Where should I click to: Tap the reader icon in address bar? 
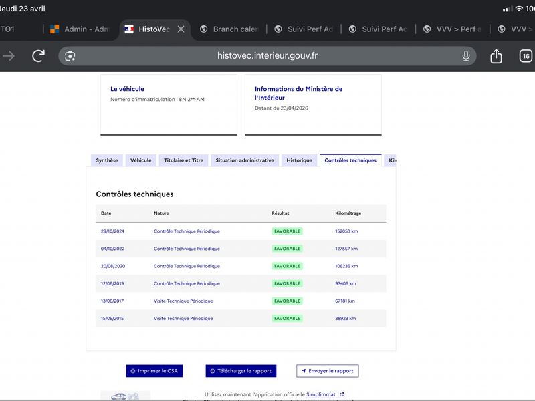[x=70, y=56]
